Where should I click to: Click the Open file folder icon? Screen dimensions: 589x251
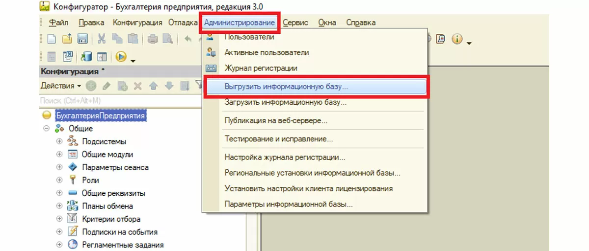tap(67, 39)
